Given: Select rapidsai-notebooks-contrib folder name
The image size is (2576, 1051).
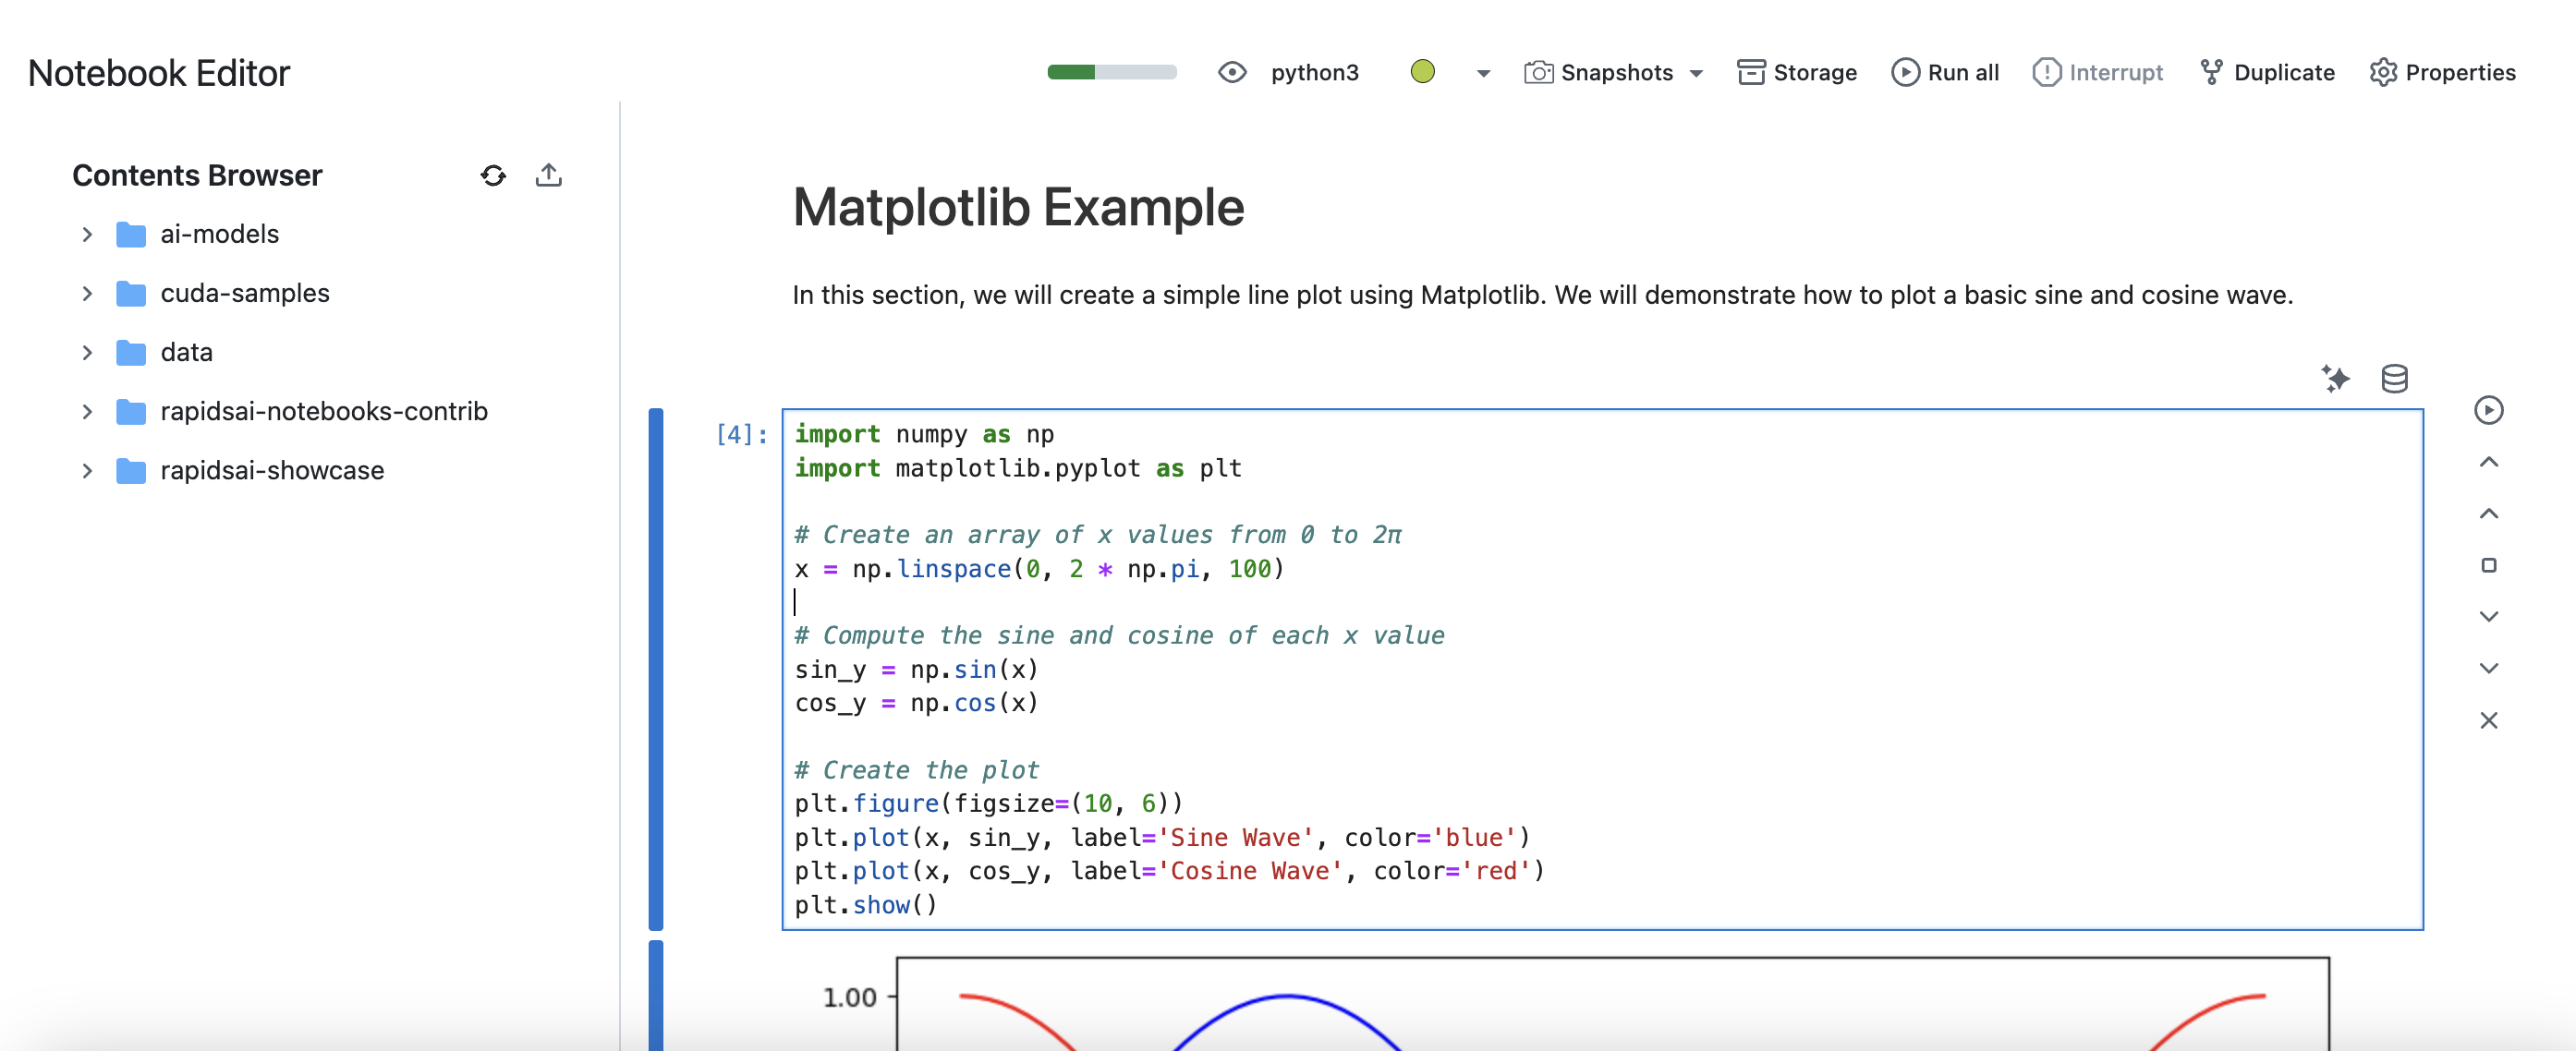Looking at the screenshot, I should click(x=324, y=411).
